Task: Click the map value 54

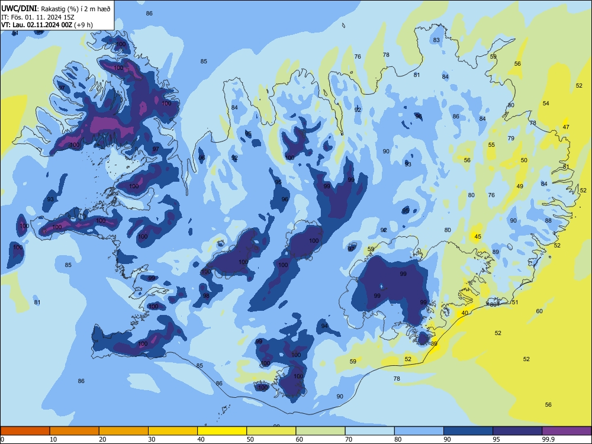Action: pyautogui.click(x=546, y=104)
